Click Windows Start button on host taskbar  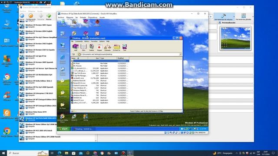(x=3, y=153)
